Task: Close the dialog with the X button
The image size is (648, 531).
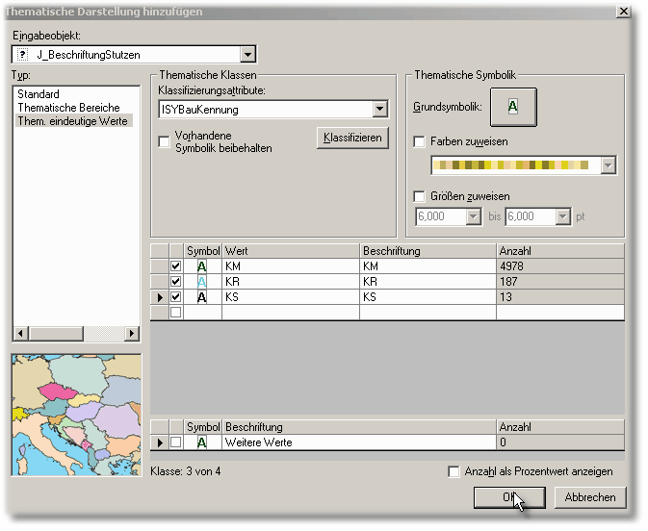Action: pos(623,12)
